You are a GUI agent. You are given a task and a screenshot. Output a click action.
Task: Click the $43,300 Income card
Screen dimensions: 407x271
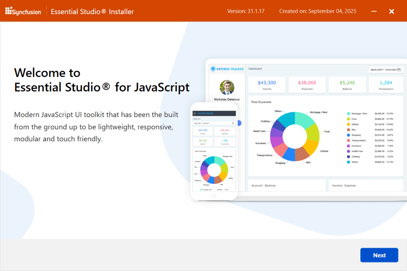(267, 85)
